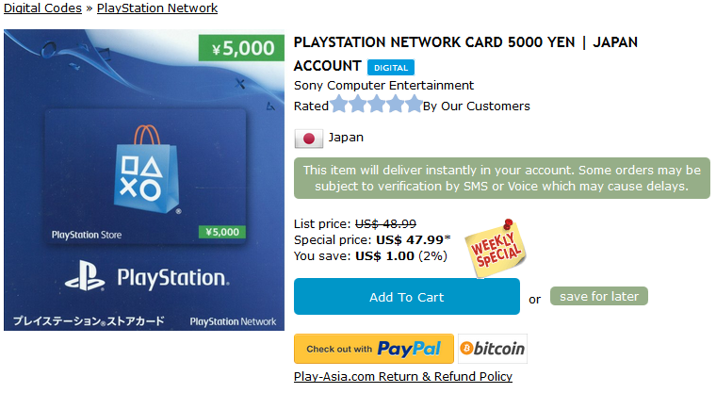
Task: Click the Weekly Special sticky note
Action: (497, 247)
